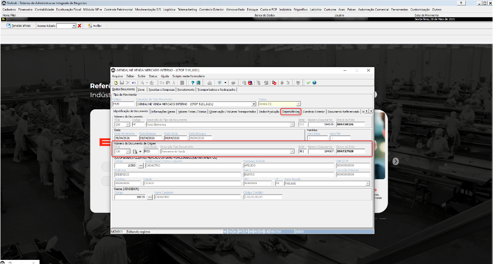Open Valores Totais / Status sub-tab

tap(192, 112)
